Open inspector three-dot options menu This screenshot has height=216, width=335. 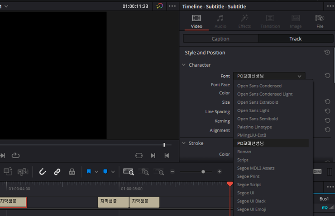click(330, 6)
